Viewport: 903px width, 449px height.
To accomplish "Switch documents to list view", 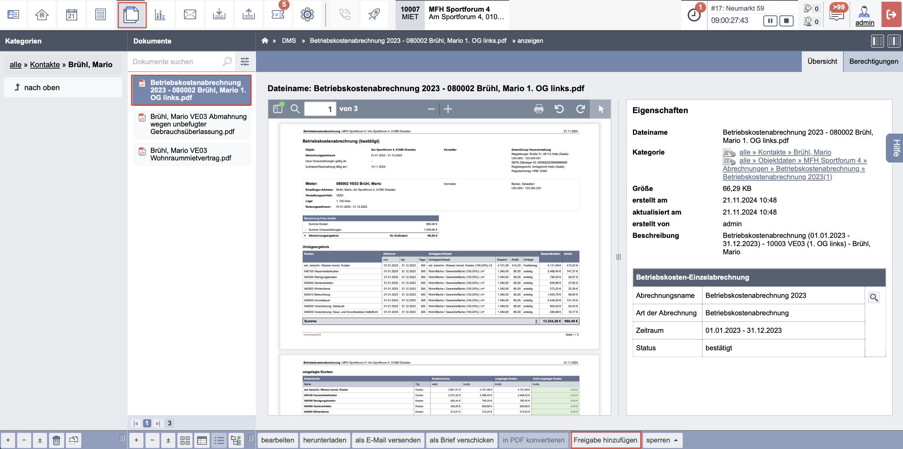I will tap(219, 440).
